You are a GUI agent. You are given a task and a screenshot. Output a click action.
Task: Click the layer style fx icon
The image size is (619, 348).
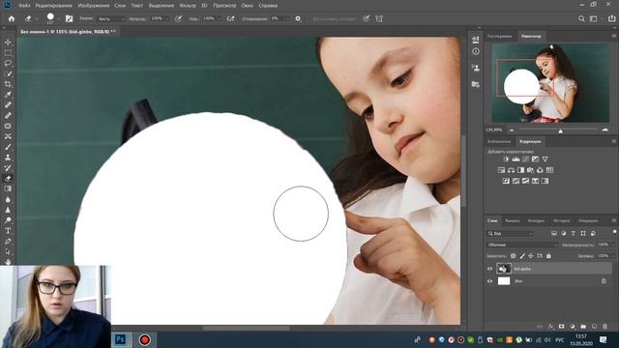[x=550, y=327]
